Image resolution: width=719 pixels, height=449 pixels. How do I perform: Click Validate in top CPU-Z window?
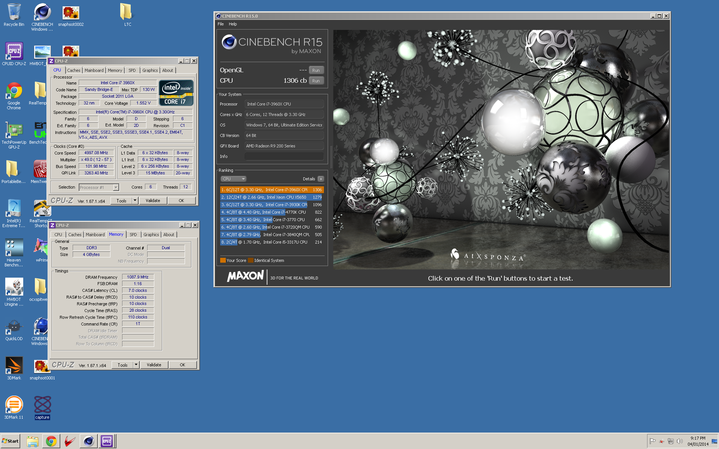pyautogui.click(x=153, y=201)
